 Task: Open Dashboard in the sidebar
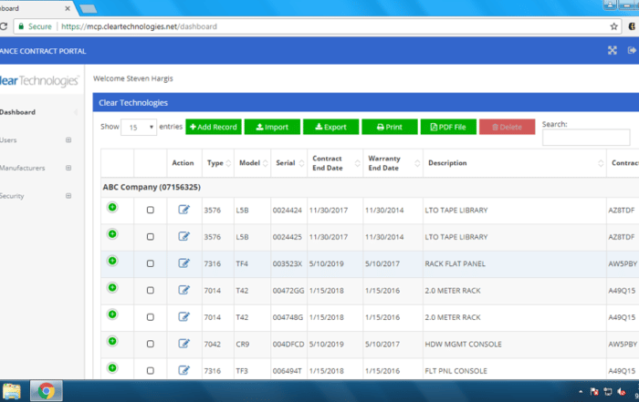[17, 112]
